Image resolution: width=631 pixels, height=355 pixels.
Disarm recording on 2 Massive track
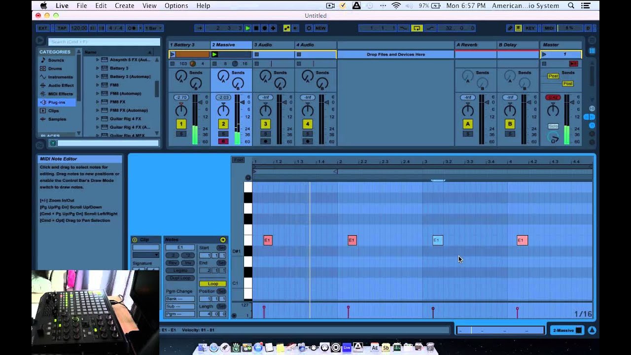[x=223, y=142]
